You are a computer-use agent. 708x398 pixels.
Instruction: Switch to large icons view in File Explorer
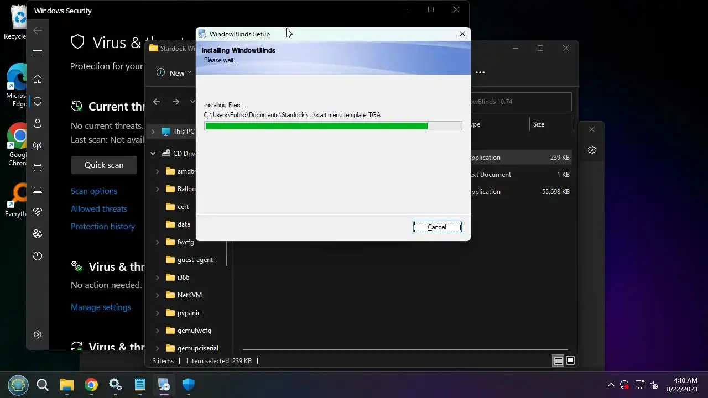click(570, 361)
